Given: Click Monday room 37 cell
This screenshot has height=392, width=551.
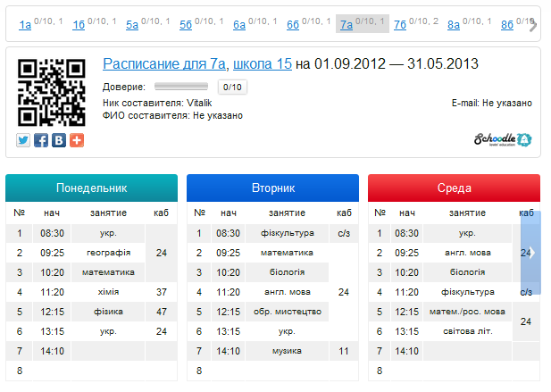Looking at the screenshot, I should pyautogui.click(x=162, y=292).
